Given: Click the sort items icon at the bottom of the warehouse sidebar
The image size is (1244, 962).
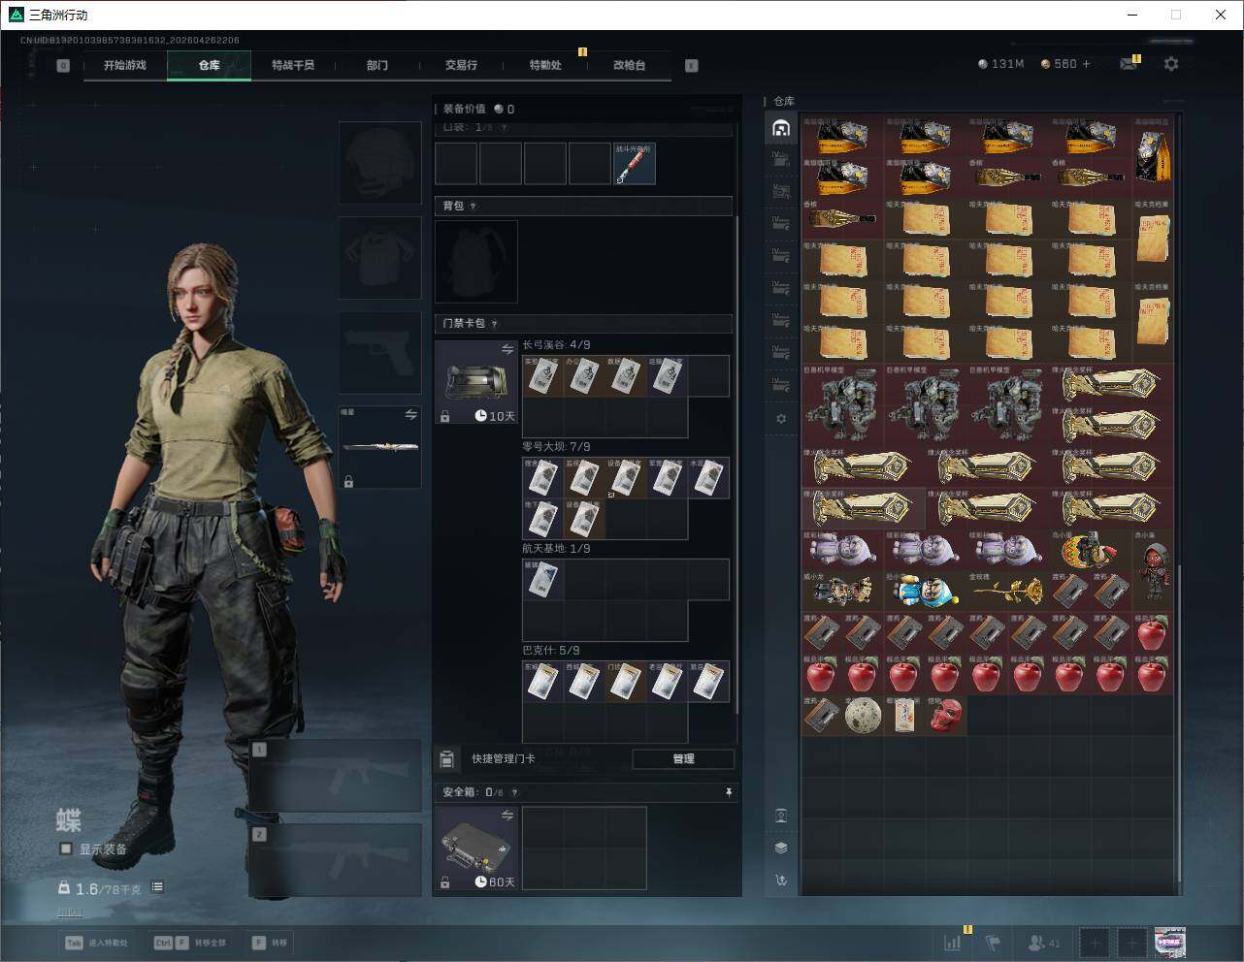Looking at the screenshot, I should coord(781,881).
